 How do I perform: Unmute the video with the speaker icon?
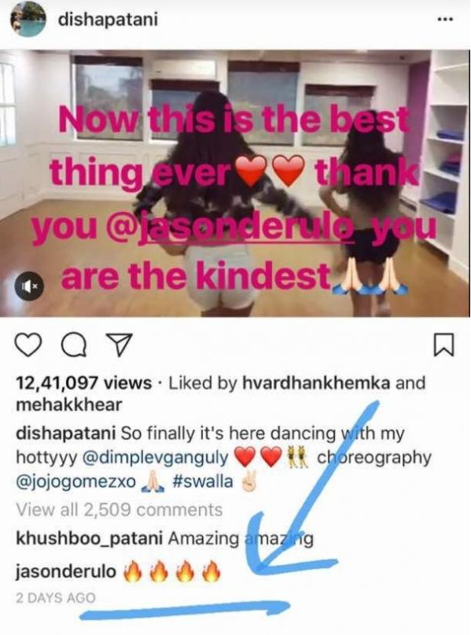pyautogui.click(x=29, y=286)
